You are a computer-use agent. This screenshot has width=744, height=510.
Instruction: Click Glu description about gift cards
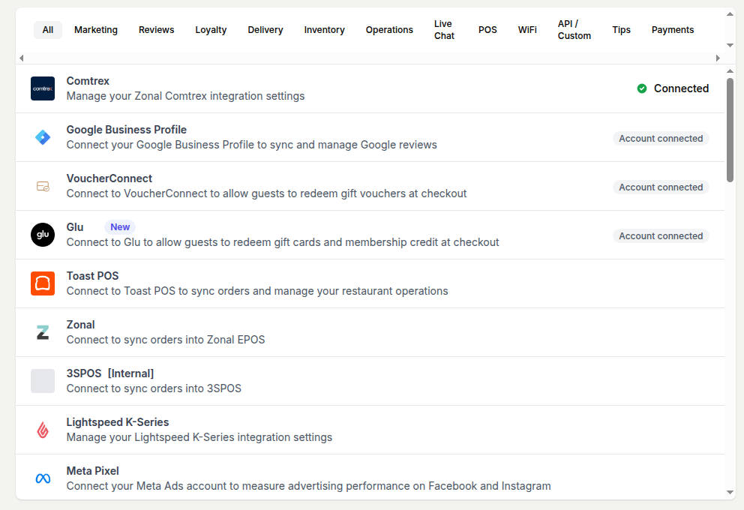pos(283,242)
